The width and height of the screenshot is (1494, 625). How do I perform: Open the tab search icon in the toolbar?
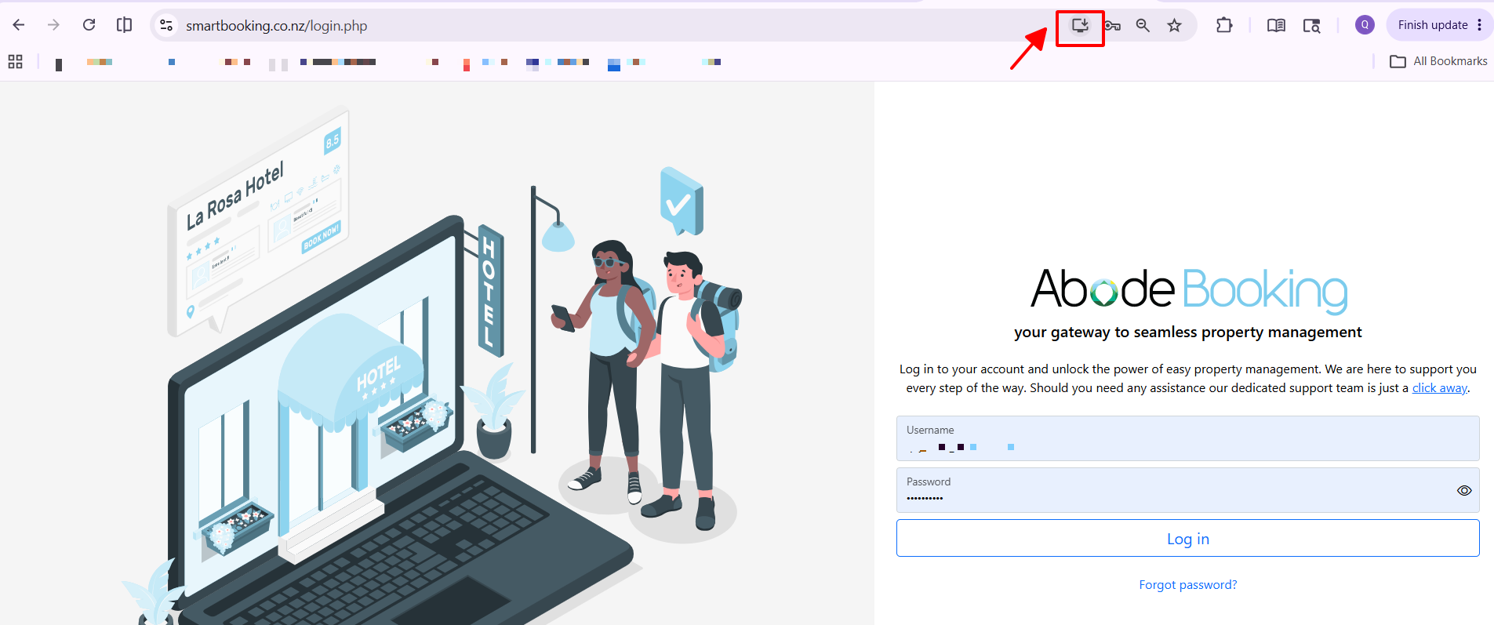pos(1311,25)
